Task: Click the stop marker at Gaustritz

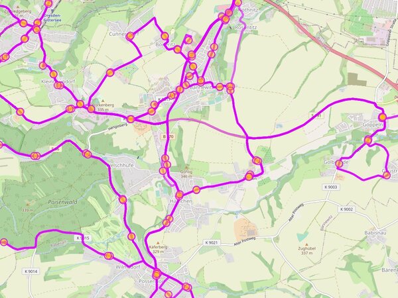Action: pos(386,175)
